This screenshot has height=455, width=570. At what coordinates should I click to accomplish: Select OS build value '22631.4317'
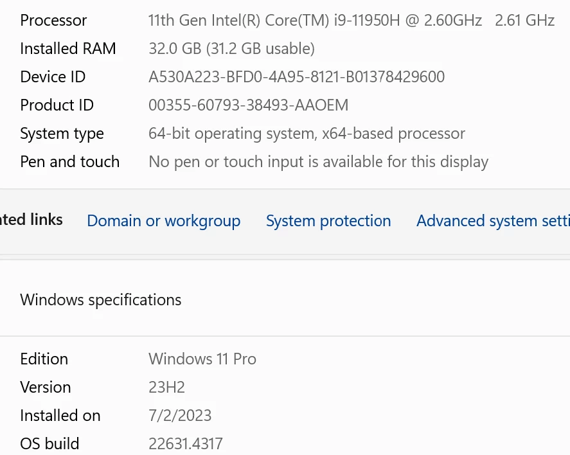tap(186, 443)
